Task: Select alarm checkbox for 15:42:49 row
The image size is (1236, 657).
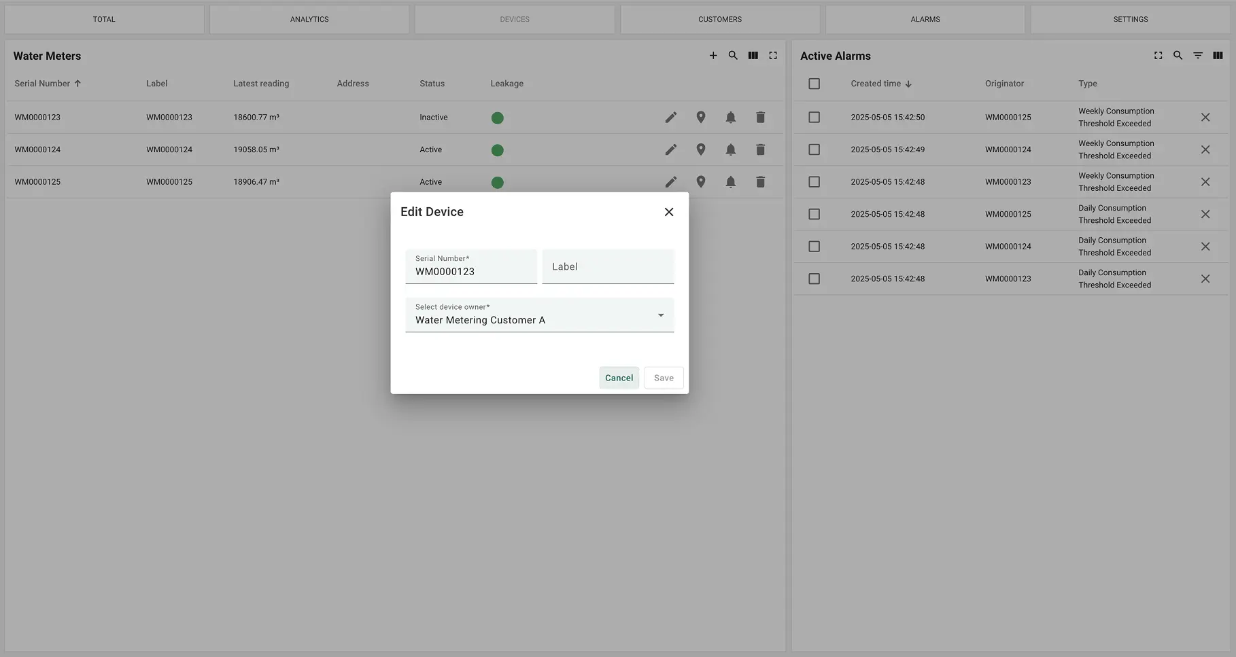Action: (x=814, y=149)
